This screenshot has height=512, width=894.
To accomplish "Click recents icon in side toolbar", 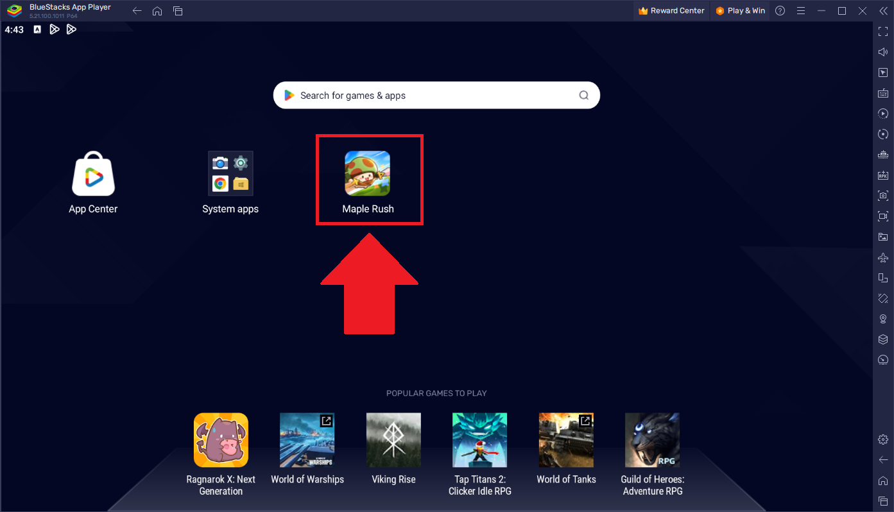I will coord(883,501).
